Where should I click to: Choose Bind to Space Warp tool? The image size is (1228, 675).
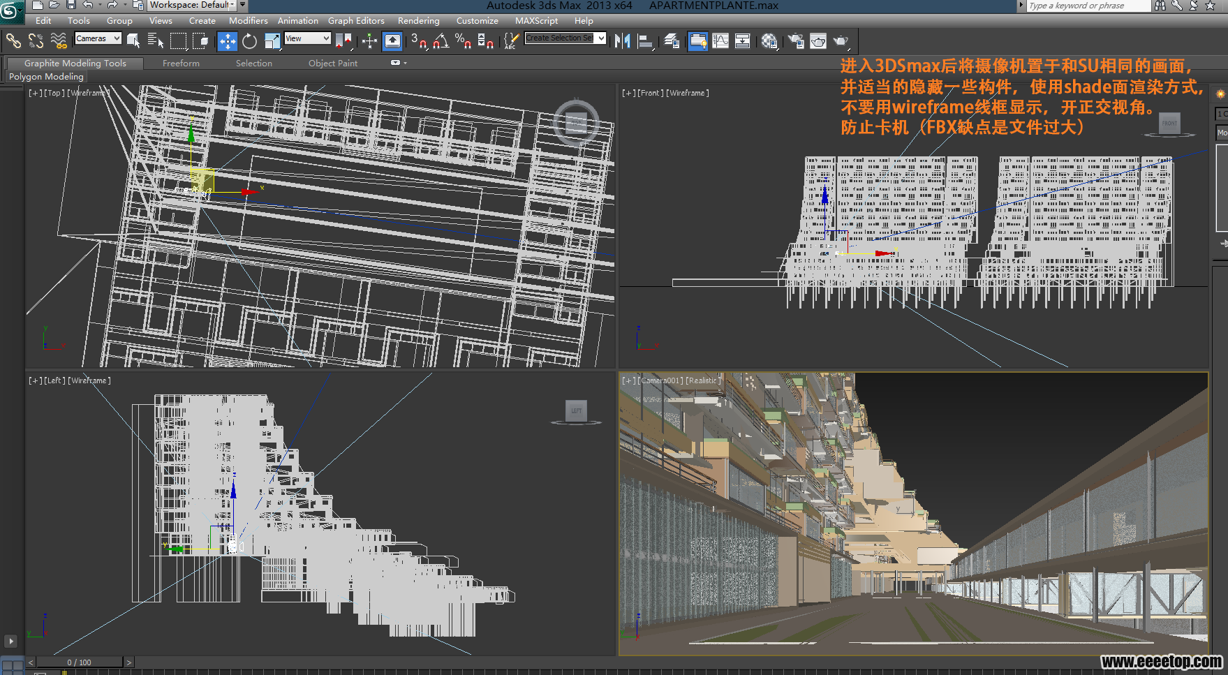click(59, 41)
